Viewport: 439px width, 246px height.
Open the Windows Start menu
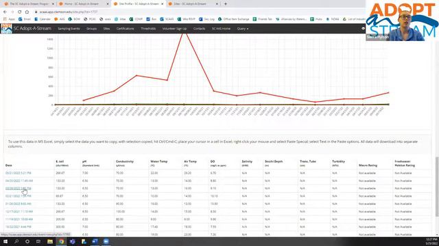tap(5, 241)
